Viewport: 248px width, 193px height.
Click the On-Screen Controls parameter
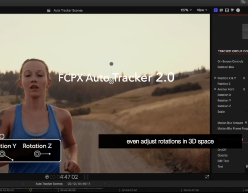click(x=230, y=61)
